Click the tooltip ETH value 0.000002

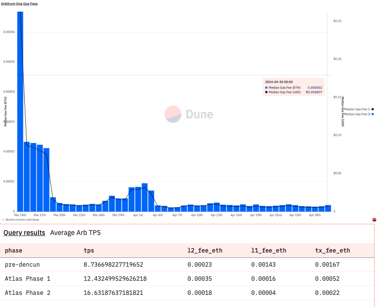click(315, 88)
